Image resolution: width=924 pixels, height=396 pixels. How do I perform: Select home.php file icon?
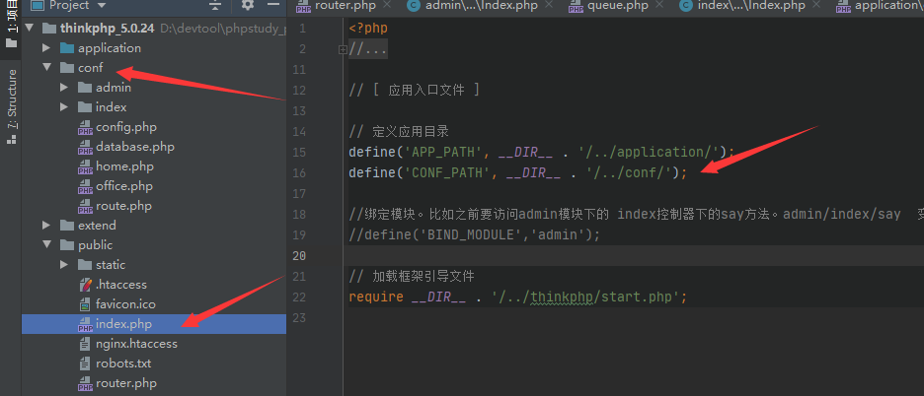click(86, 166)
